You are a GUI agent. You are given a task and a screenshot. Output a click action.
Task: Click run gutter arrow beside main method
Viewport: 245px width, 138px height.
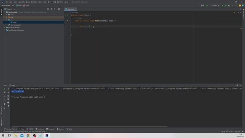point(67,21)
